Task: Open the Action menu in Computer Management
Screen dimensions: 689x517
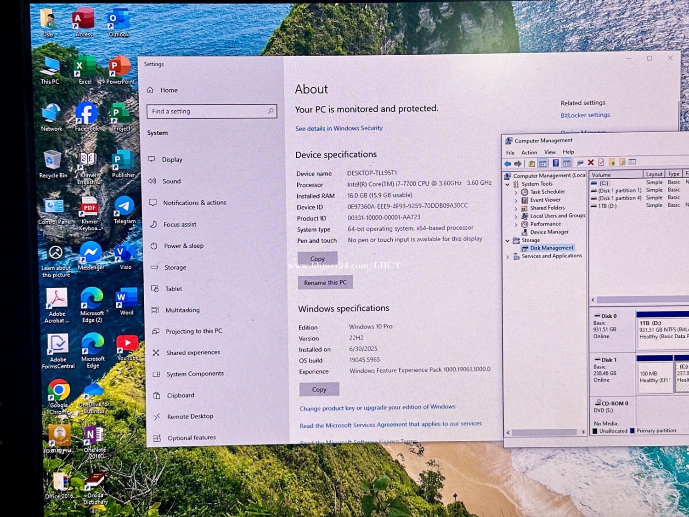Action: tap(529, 153)
